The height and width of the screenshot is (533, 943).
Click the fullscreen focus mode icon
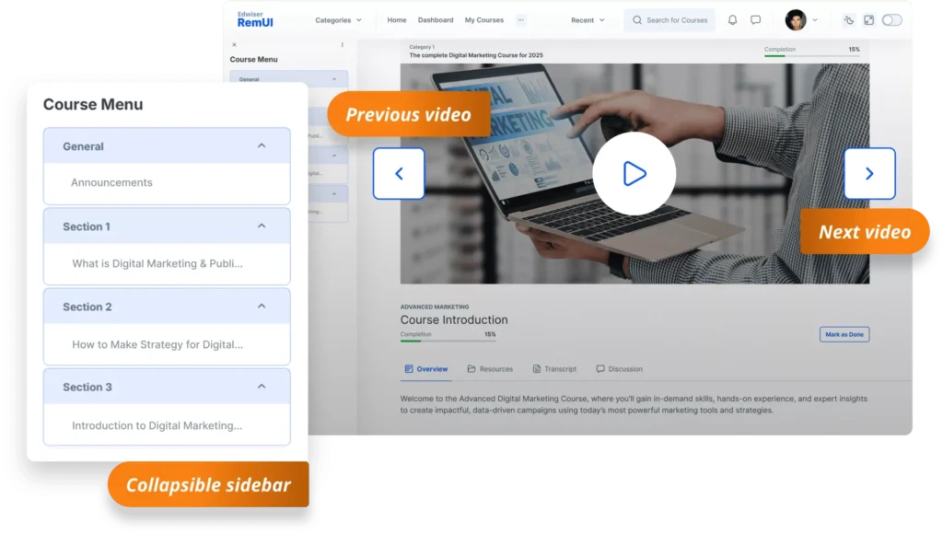click(868, 20)
